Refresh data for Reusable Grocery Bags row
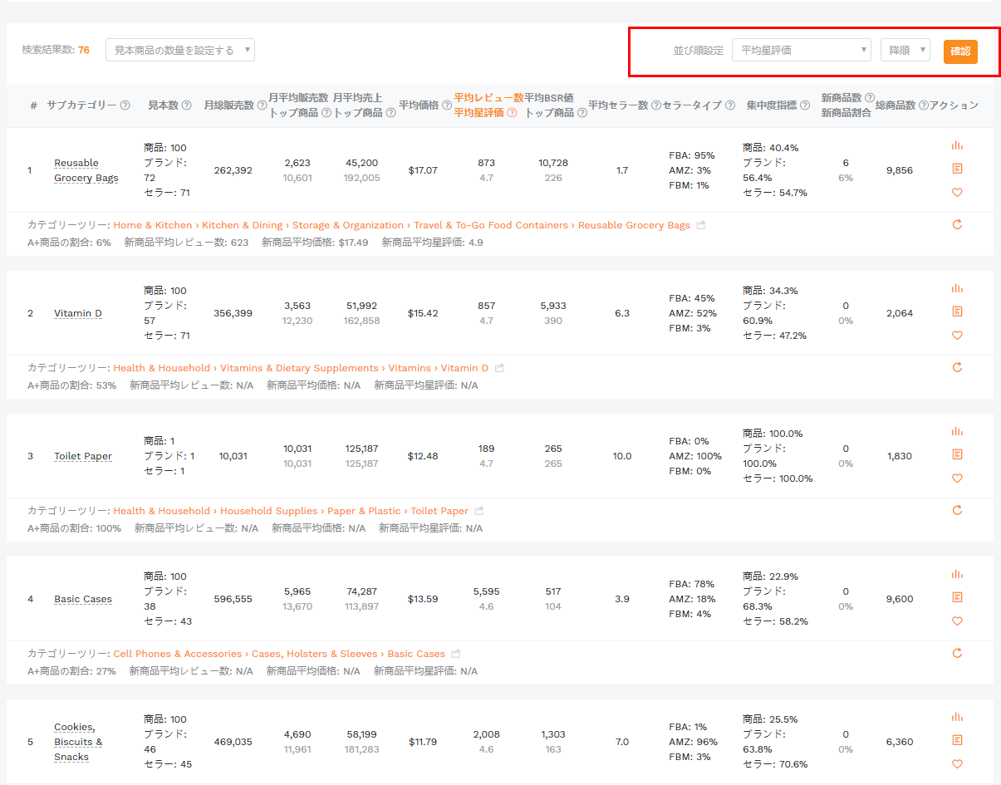 coord(957,224)
